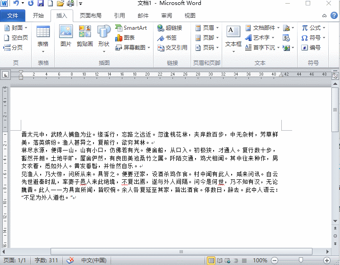
Task: Insert 编号 number symbol
Action: point(311,47)
